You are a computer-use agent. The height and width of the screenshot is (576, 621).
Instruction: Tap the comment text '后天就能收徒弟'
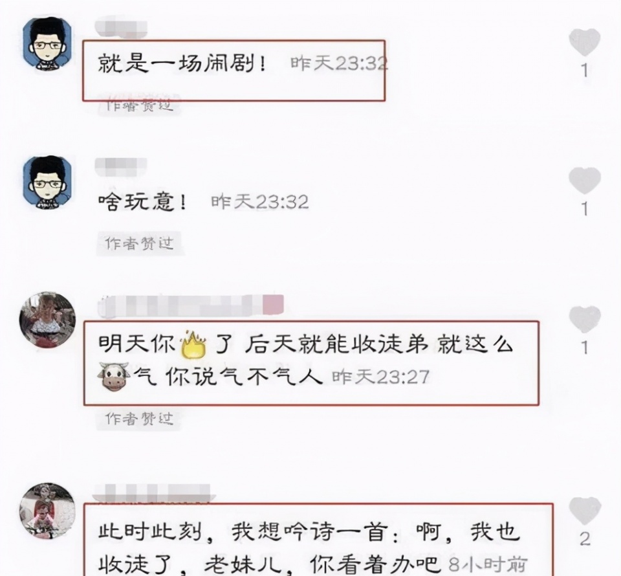pyautogui.click(x=336, y=344)
